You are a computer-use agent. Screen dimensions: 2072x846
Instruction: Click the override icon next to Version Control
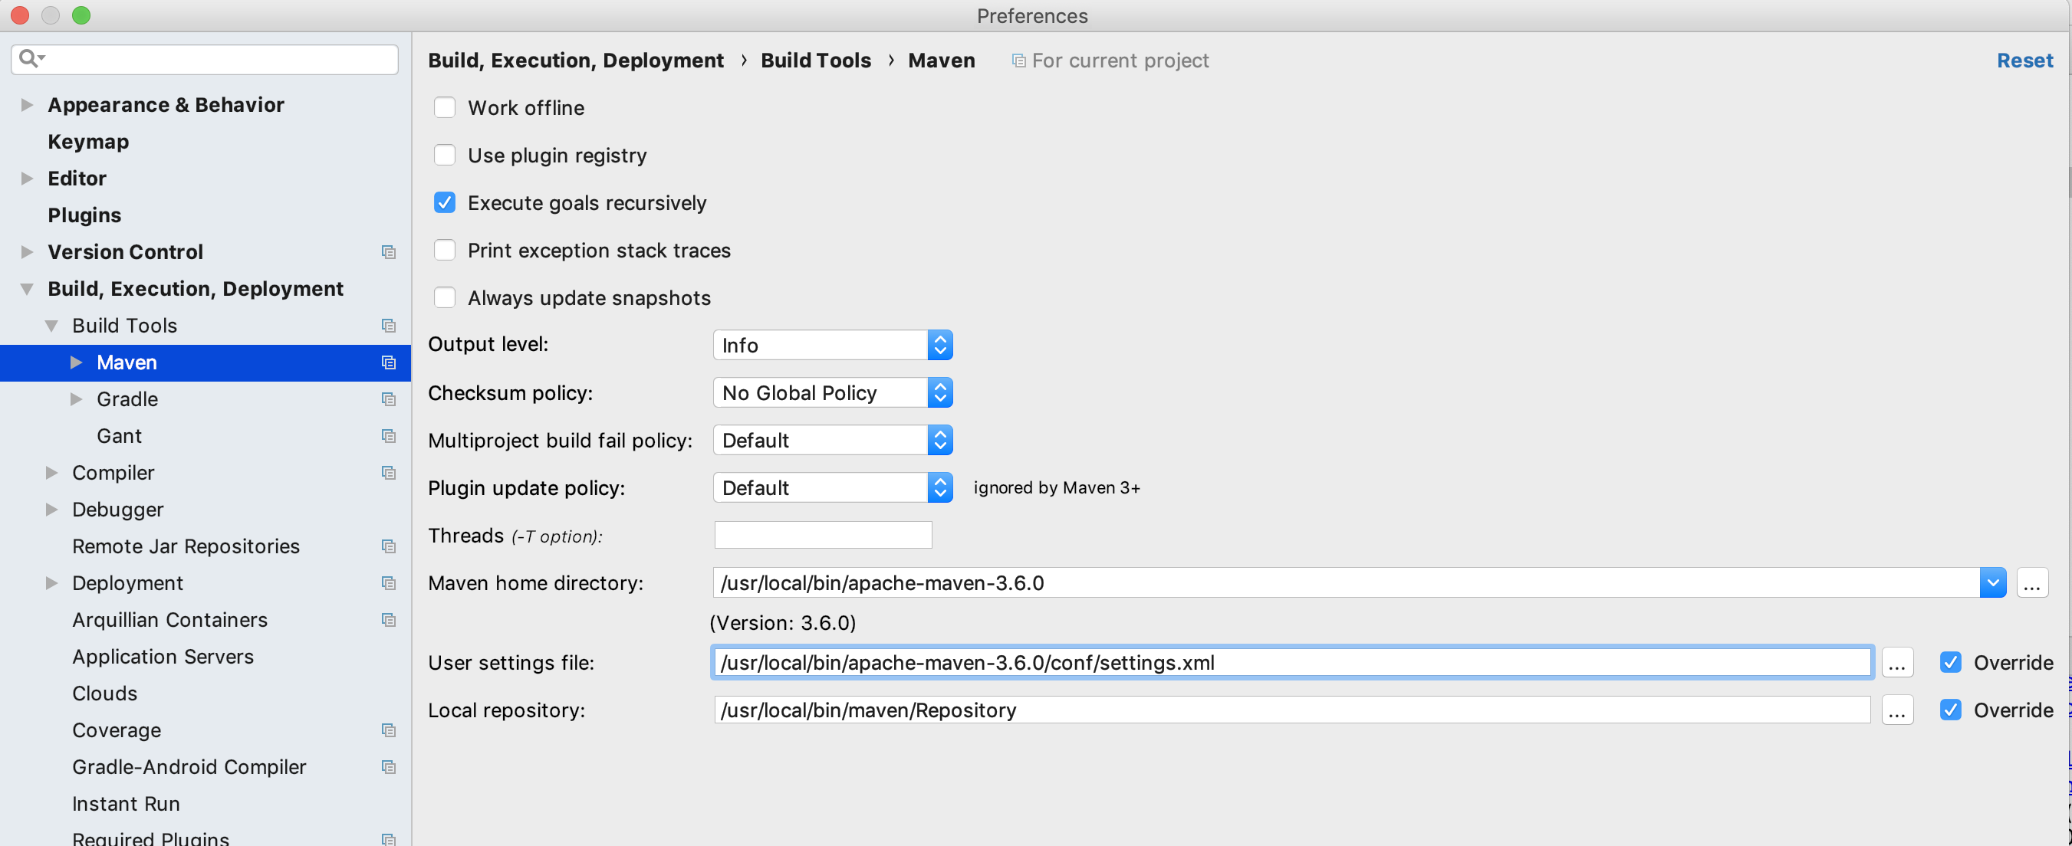pos(390,252)
